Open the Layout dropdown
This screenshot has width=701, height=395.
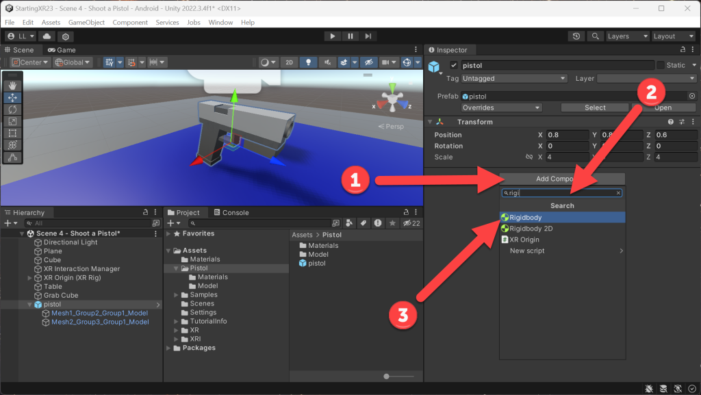tap(674, 36)
